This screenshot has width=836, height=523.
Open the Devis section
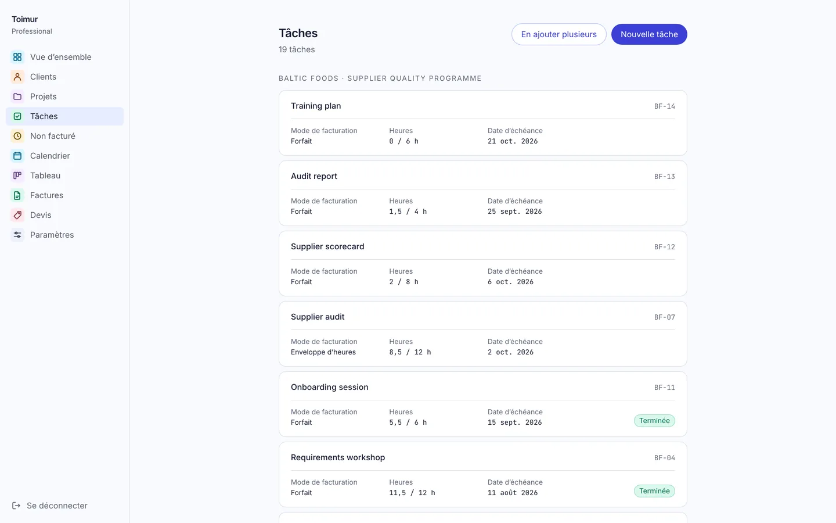coord(65,215)
